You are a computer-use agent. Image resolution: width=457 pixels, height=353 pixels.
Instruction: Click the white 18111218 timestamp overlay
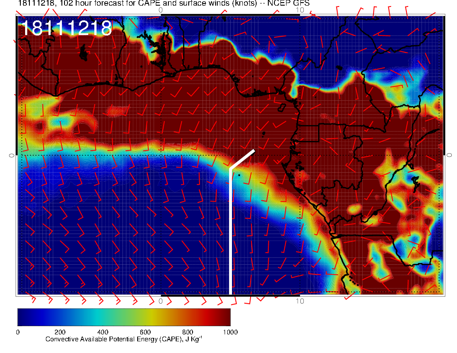click(x=66, y=29)
